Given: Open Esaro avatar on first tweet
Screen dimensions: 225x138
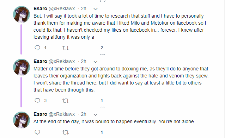Looking at the screenshot, I should tap(22, 14).
